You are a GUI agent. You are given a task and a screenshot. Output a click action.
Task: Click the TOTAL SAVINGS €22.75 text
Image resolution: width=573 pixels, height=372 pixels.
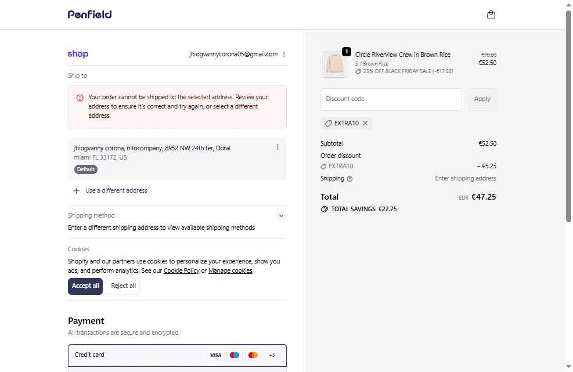pyautogui.click(x=363, y=209)
